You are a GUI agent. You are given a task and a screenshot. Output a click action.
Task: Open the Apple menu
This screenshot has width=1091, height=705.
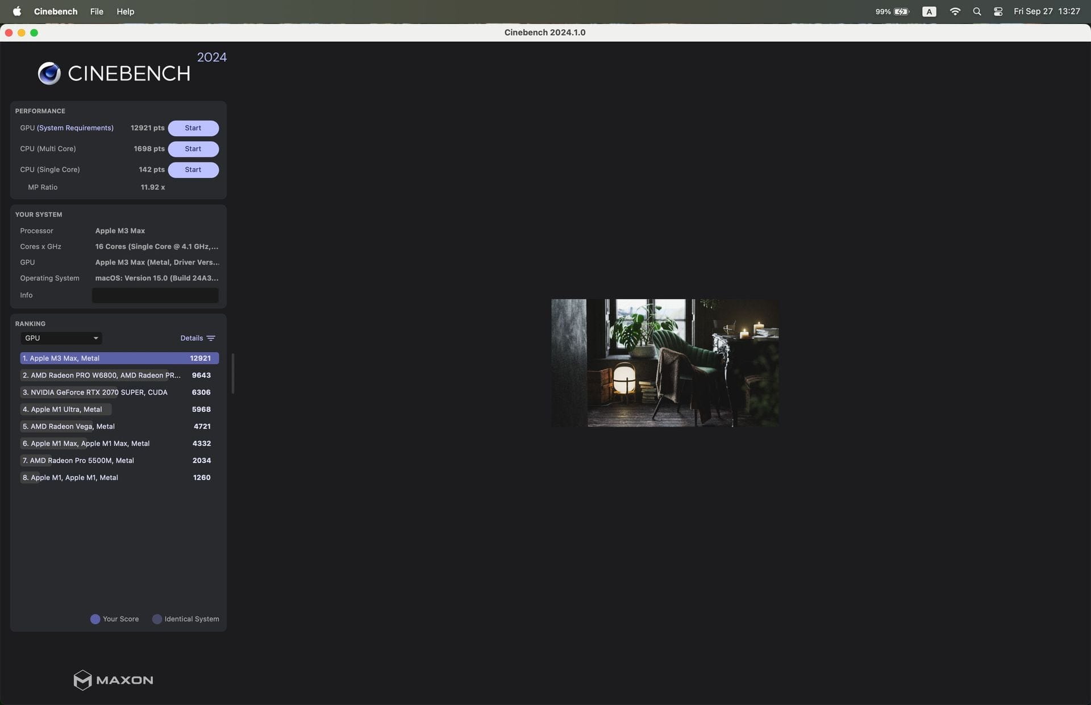click(x=17, y=11)
